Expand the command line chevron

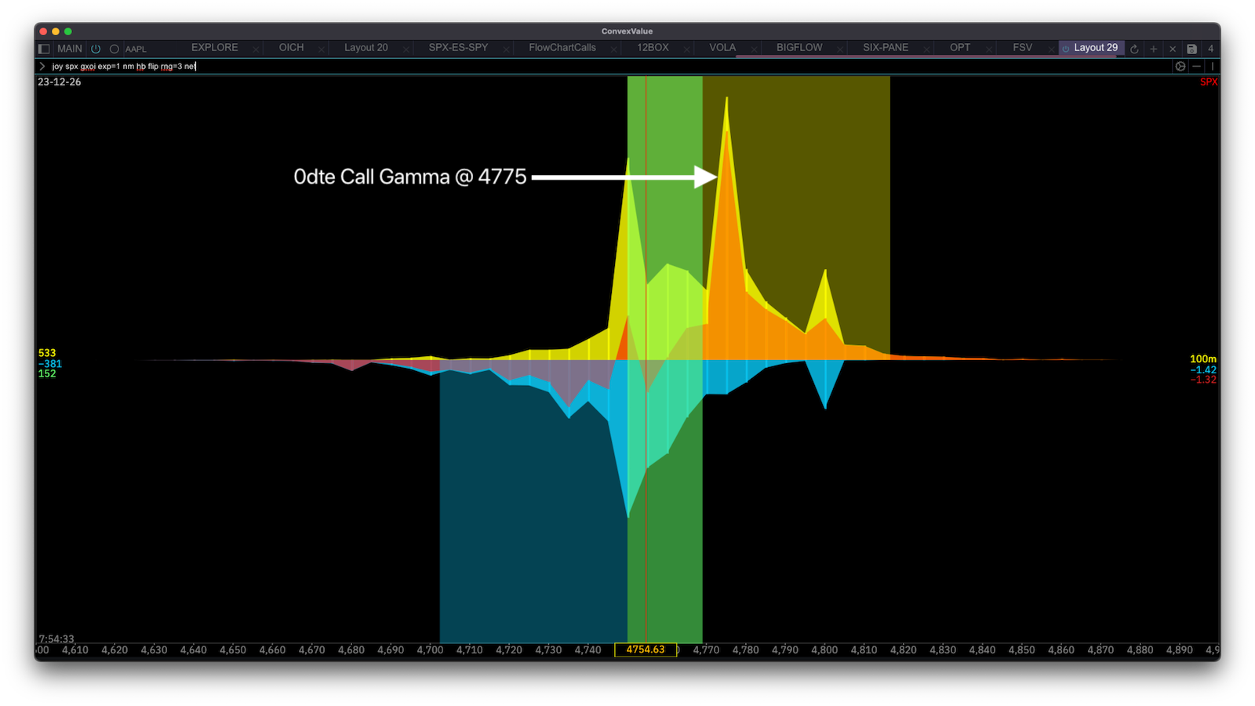(42, 67)
